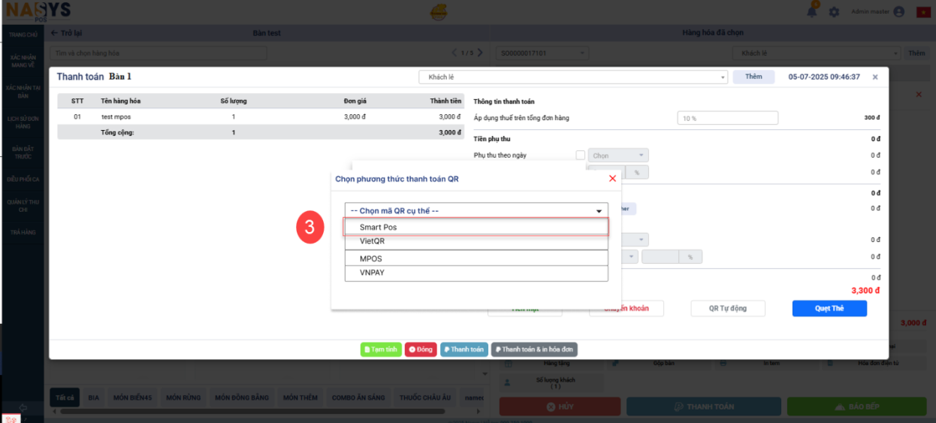Viewport: 936px width, 423px height.
Task: Click 'Thanh toán & in hóa đơn' button
Action: pyautogui.click(x=534, y=349)
